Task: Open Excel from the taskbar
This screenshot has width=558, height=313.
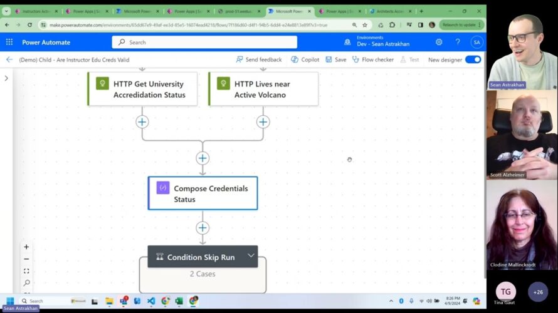Action: [x=179, y=301]
